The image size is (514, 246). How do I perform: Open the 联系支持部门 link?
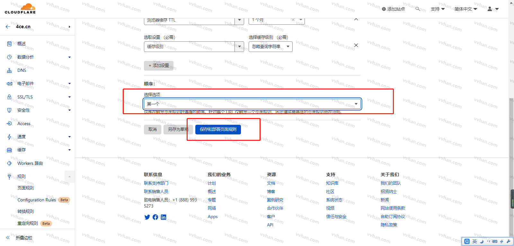click(x=156, y=183)
